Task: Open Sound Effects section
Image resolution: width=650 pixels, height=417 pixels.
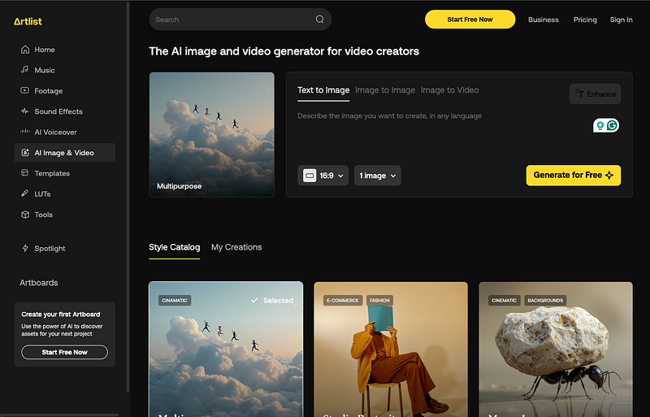Action: click(58, 111)
